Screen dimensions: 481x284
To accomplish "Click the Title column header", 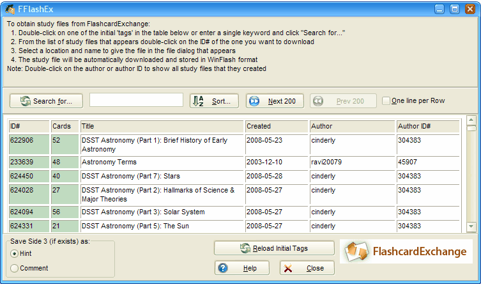I will 162,126.
